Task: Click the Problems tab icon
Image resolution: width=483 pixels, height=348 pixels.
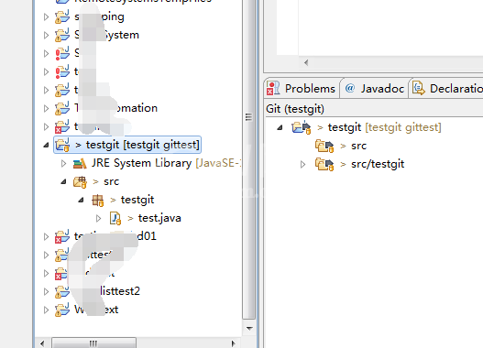Action: [x=273, y=88]
